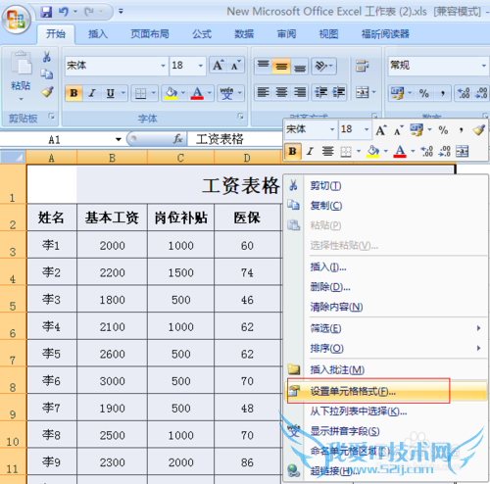
Task: Increase font size in ribbon
Action: 218,66
